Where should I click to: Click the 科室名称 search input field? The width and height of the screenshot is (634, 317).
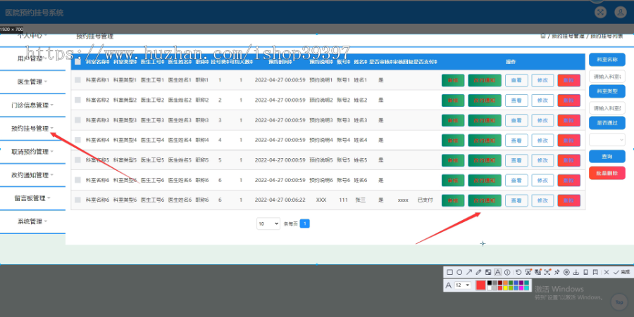coord(607,76)
